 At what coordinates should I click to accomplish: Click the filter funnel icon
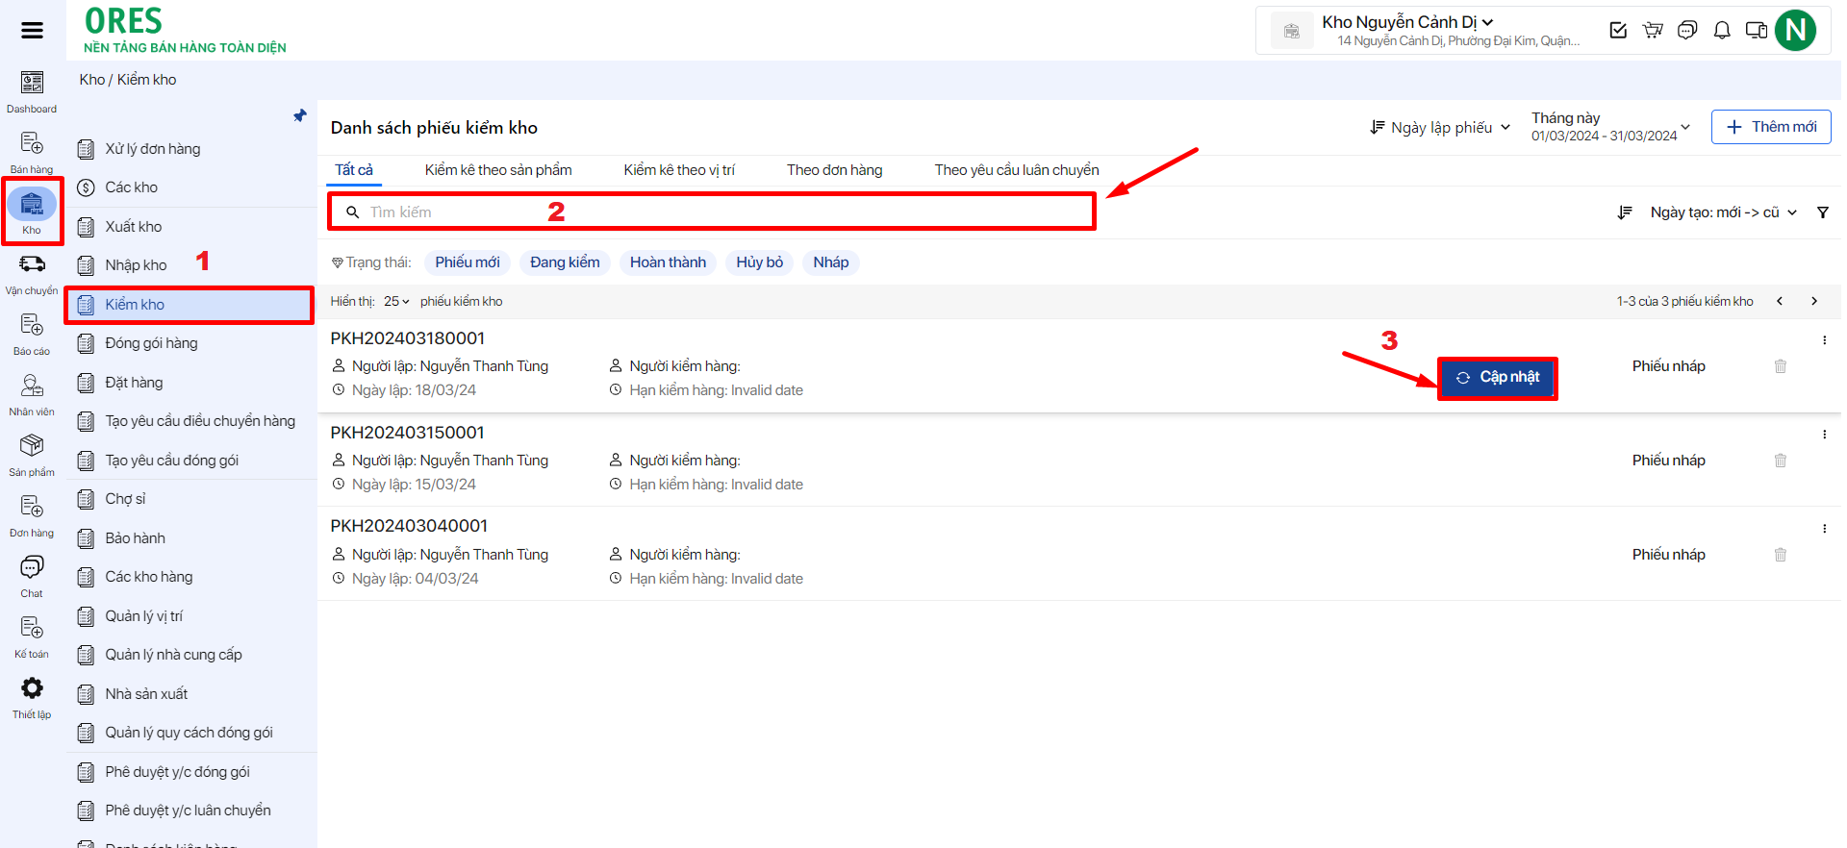[1822, 212]
